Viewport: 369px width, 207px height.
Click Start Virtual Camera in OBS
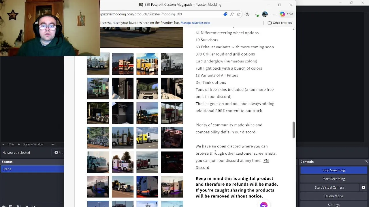click(x=329, y=187)
